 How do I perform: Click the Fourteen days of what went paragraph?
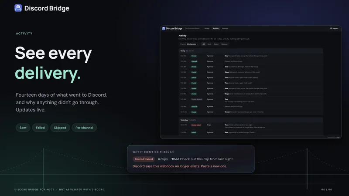click(62, 102)
